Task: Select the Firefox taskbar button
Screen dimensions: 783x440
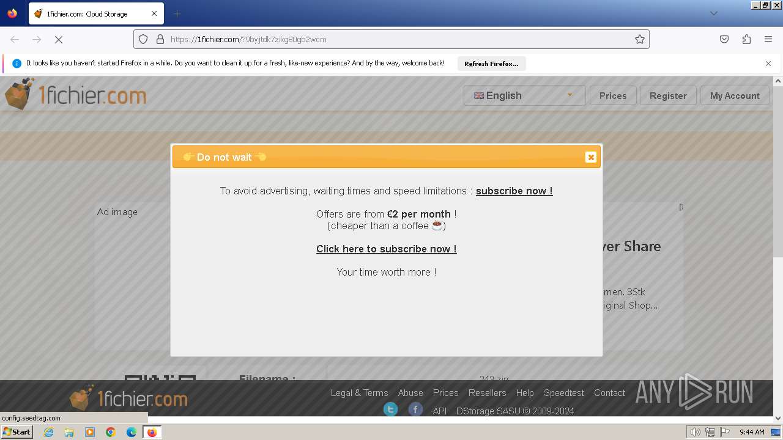Action: (152, 432)
